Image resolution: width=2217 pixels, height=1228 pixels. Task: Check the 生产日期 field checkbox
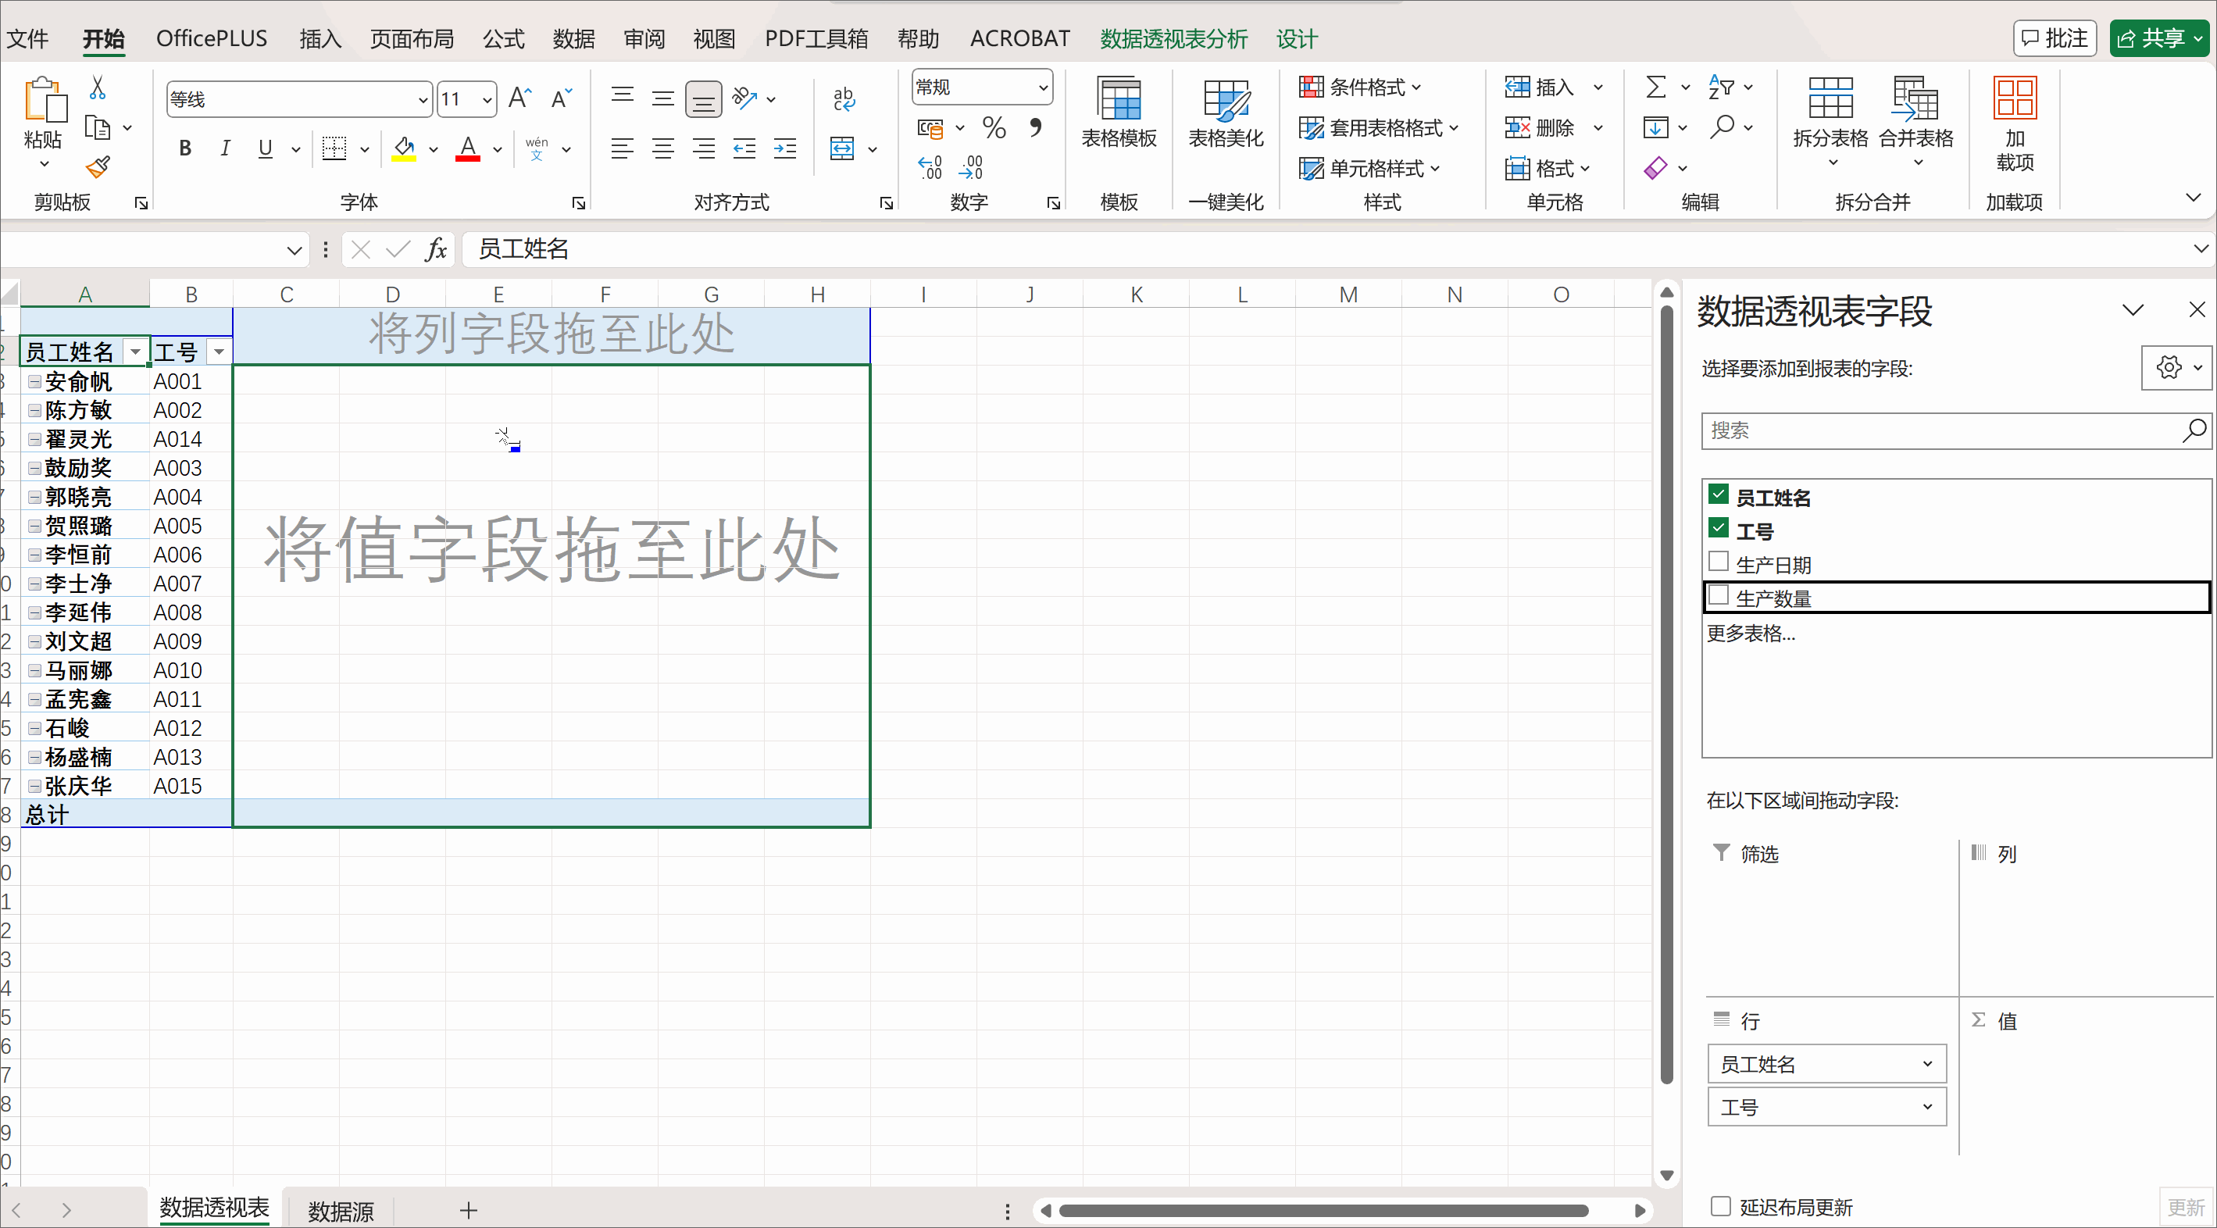pos(1719,562)
